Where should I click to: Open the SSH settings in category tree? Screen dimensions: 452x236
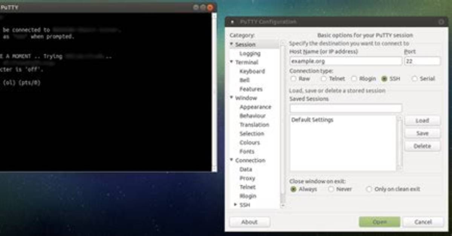tap(245, 205)
